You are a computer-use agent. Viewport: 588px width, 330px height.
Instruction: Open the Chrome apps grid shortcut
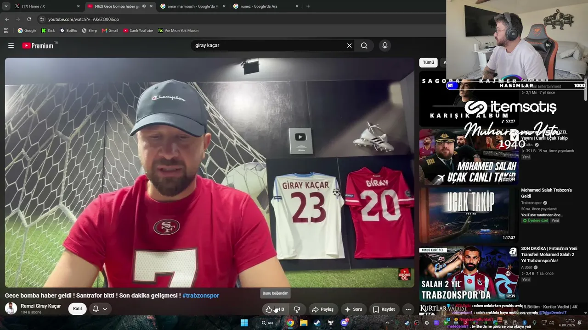point(6,31)
